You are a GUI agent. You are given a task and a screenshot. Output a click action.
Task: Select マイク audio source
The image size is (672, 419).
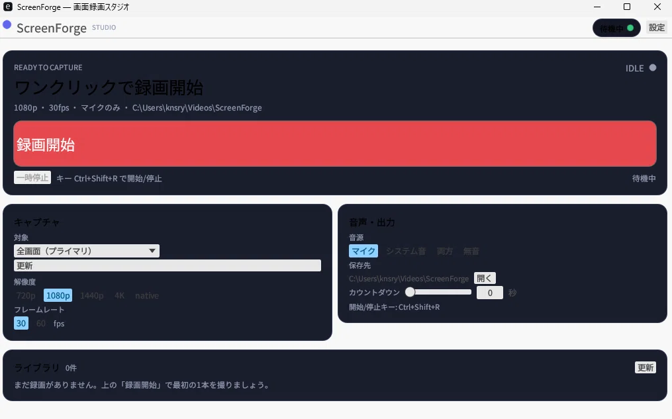pyautogui.click(x=363, y=251)
